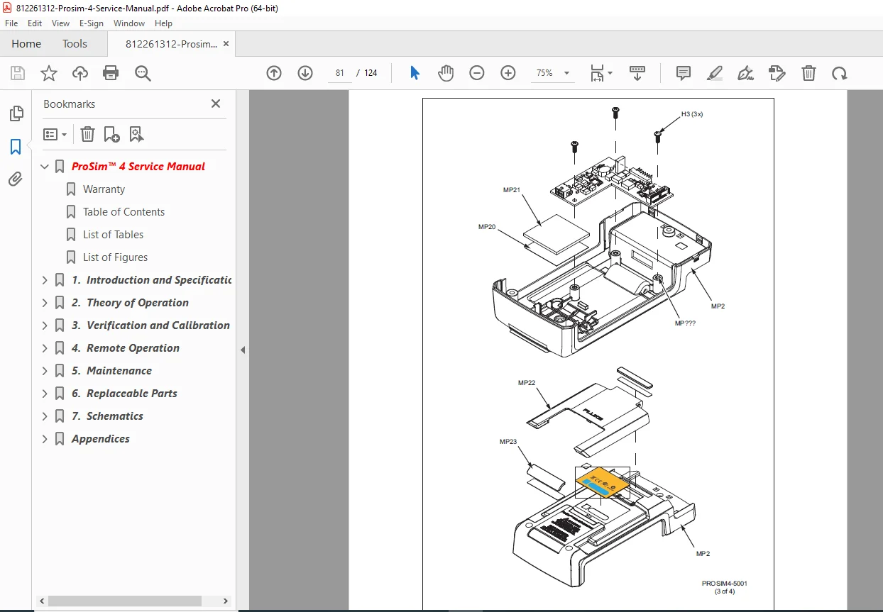Click the edit stamp tool icon
The height and width of the screenshot is (612, 883).
pos(777,73)
